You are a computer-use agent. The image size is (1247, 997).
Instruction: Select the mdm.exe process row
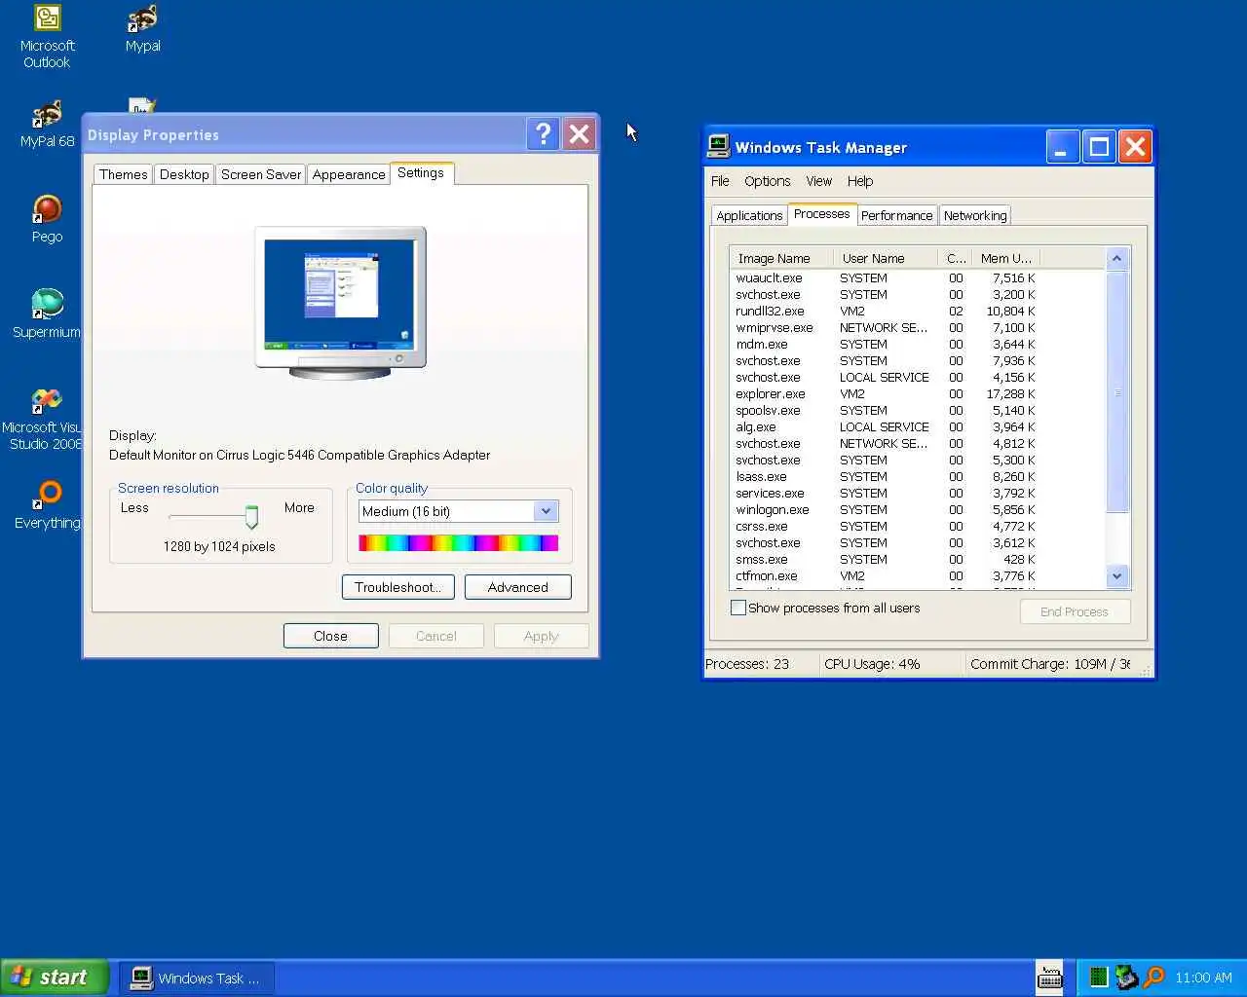918,345
